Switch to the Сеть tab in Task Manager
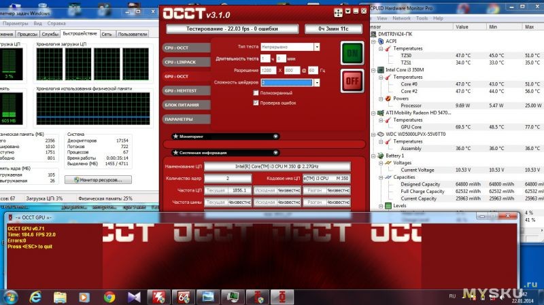Image resolution: width=544 pixels, height=305 pixels. point(107,34)
